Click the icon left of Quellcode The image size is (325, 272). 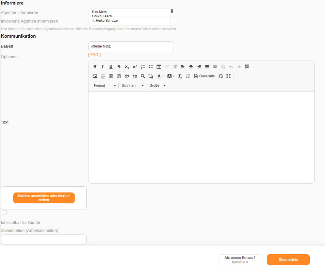click(x=188, y=76)
